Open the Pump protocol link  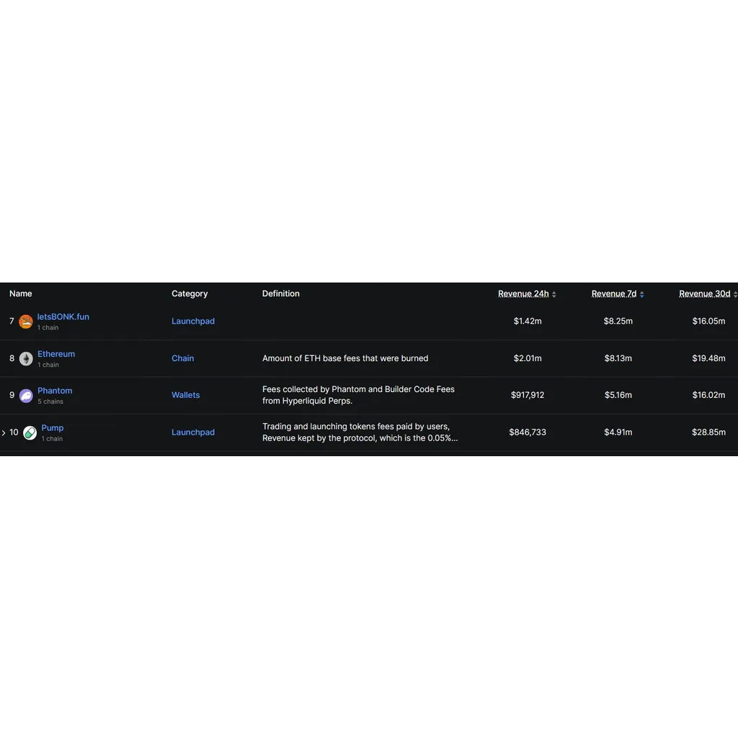tap(52, 428)
